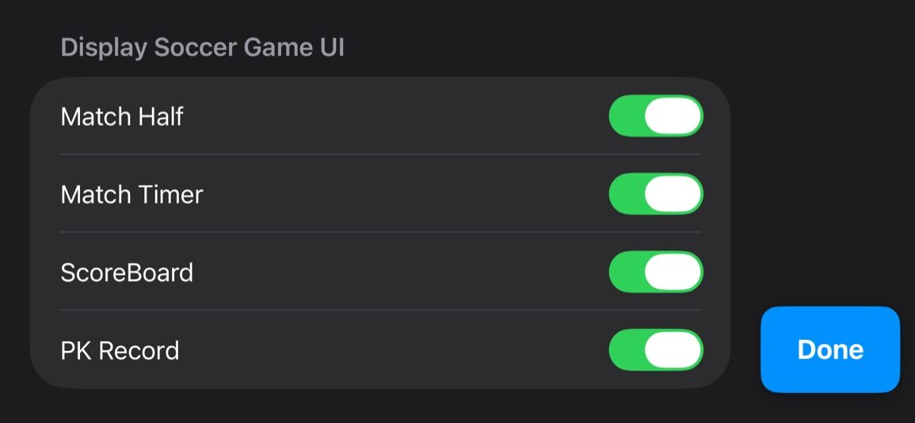Click the "Match Half" label text

pyautogui.click(x=122, y=117)
